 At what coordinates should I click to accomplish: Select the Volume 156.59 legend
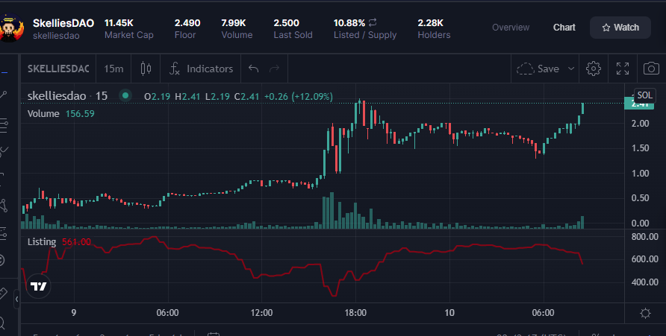coord(60,113)
